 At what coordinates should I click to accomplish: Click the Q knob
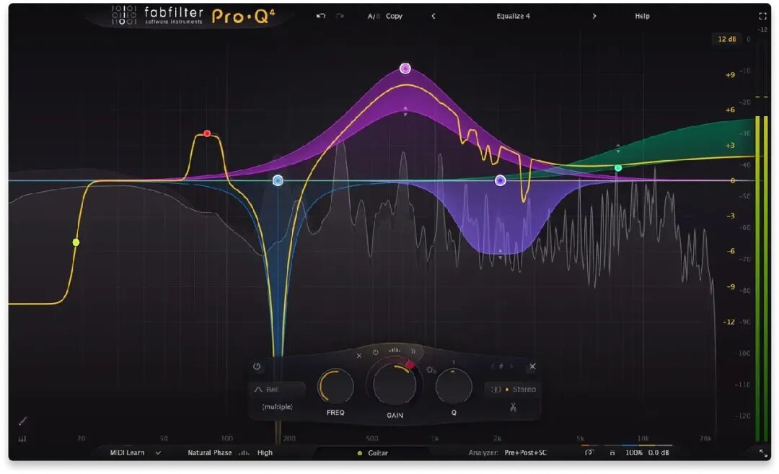pos(454,386)
